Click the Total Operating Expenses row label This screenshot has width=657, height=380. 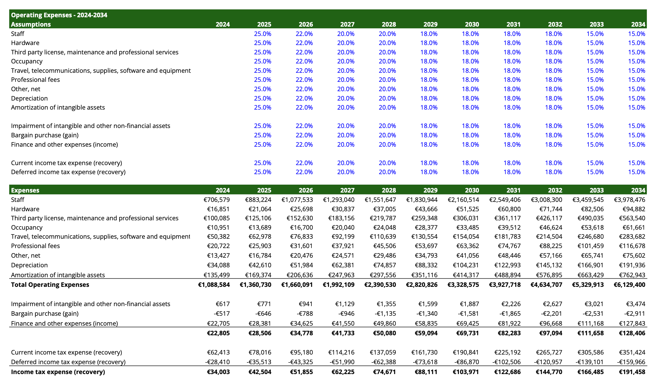pyautogui.click(x=50, y=285)
